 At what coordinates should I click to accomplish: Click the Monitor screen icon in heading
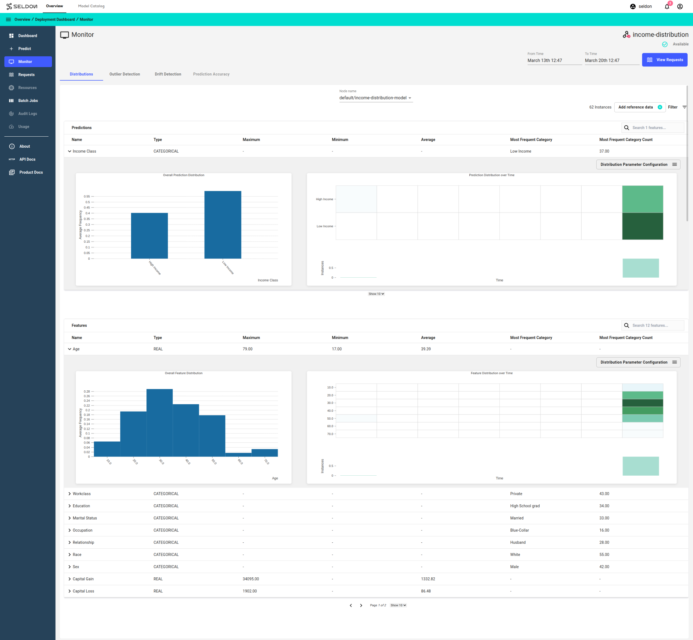(x=65, y=35)
